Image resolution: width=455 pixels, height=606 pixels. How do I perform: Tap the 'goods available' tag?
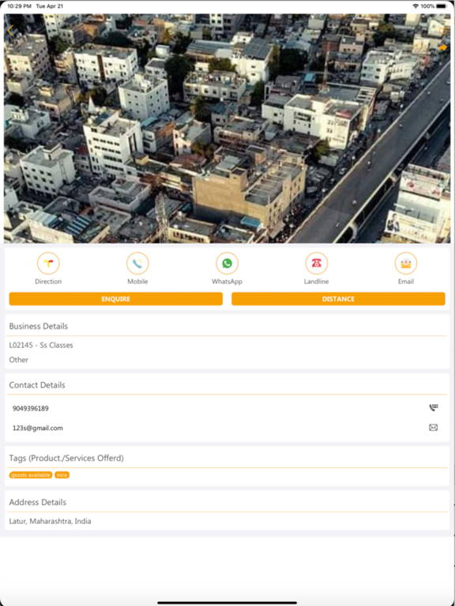click(31, 475)
